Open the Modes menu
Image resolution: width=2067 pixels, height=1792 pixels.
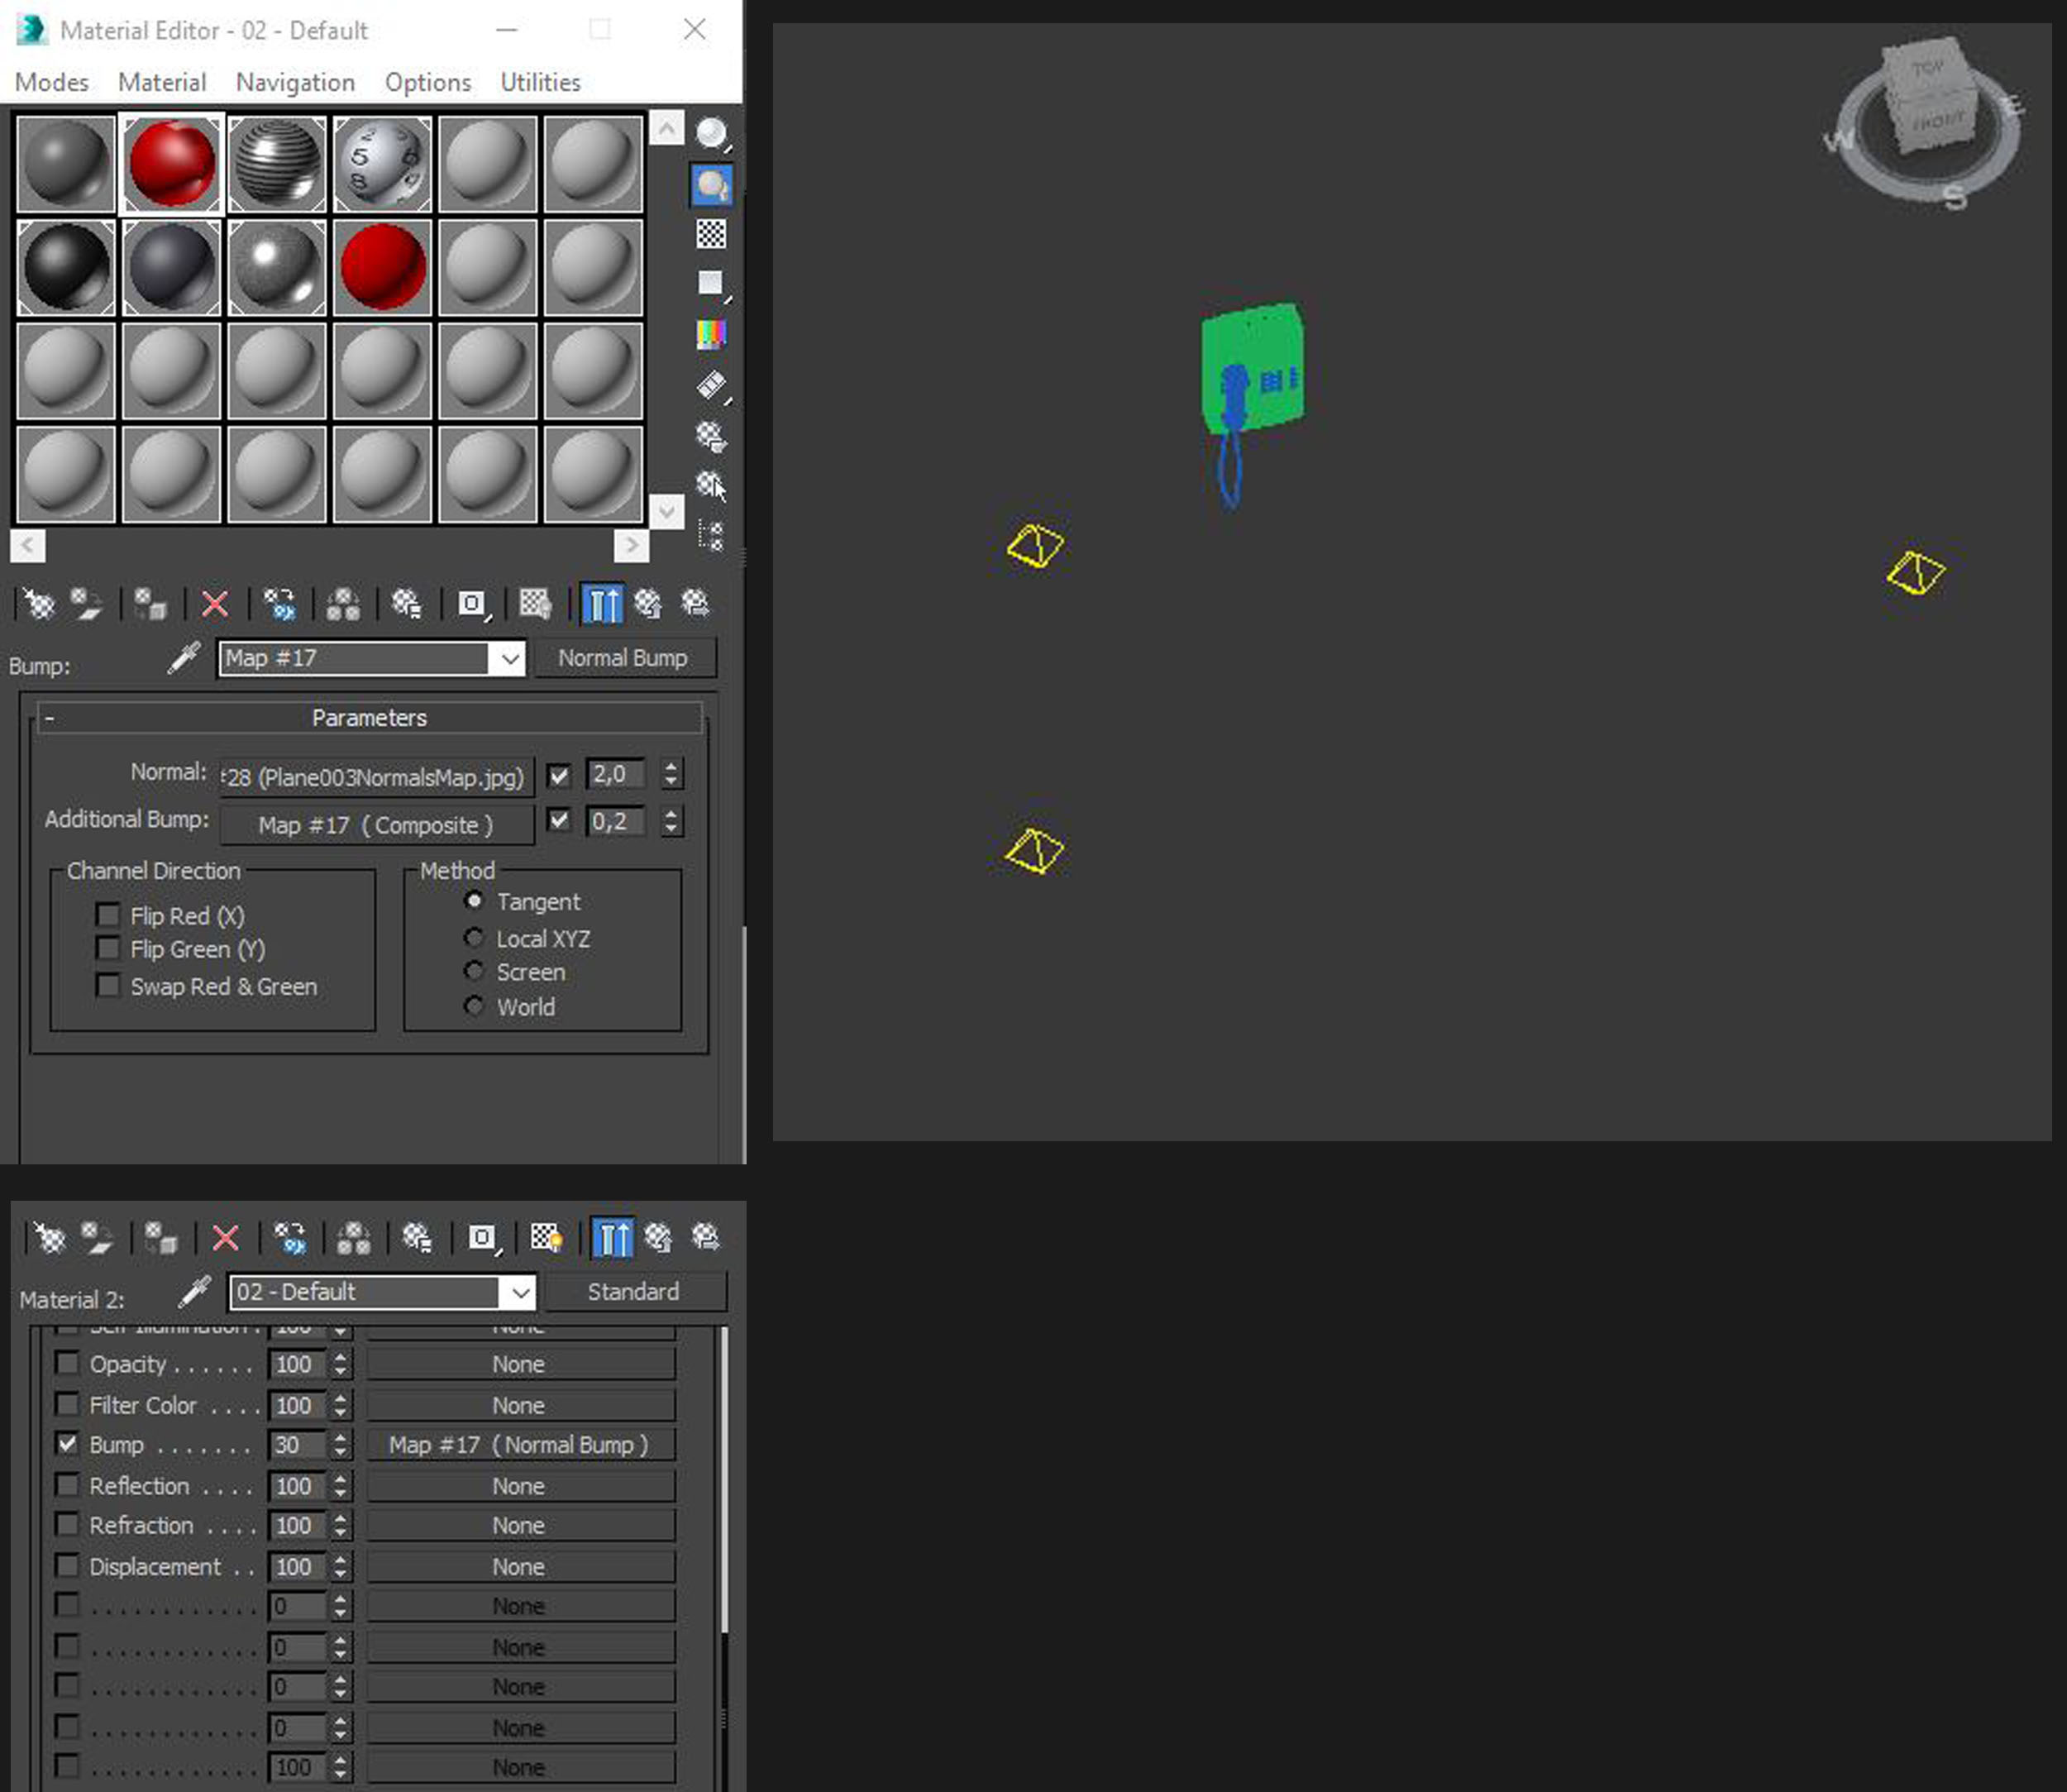click(x=52, y=82)
